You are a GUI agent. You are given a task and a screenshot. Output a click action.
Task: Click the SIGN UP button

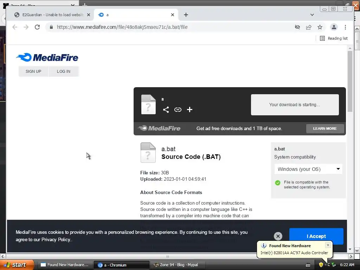point(33,71)
